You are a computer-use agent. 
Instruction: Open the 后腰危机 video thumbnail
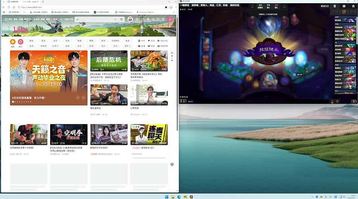pos(109,61)
